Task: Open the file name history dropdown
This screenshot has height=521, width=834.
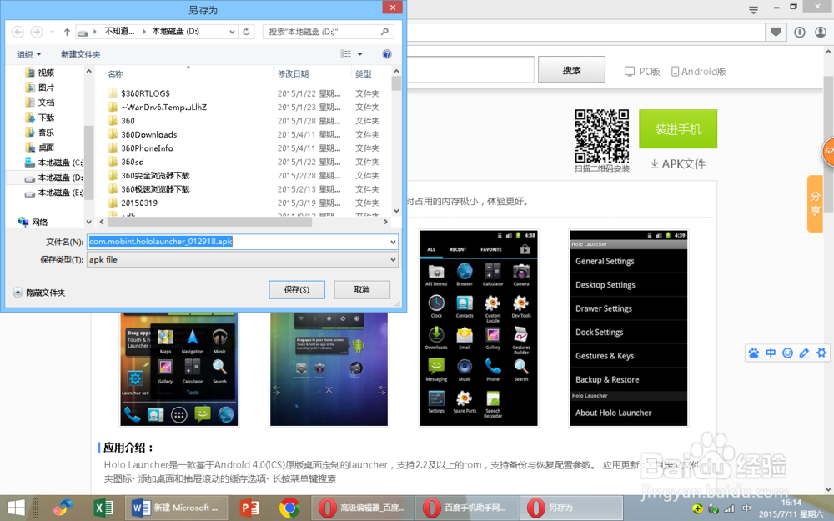Action: 393,242
